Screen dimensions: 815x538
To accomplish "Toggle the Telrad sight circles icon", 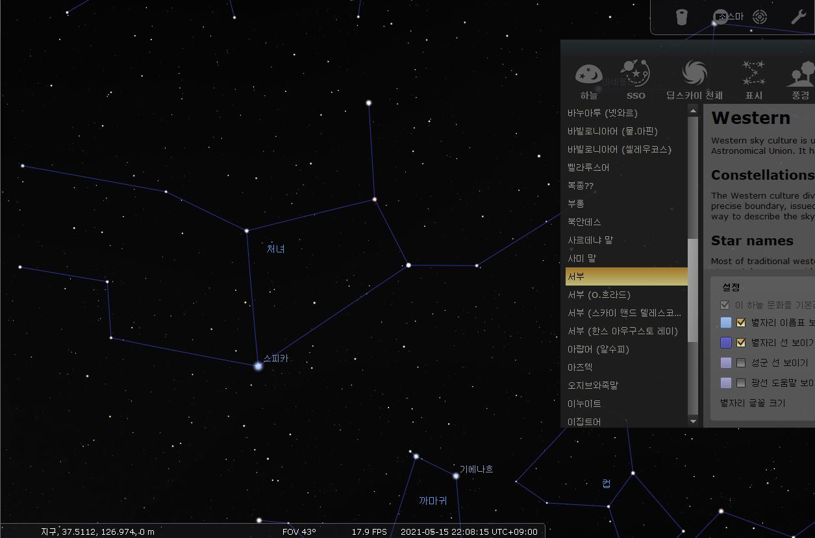I will click(759, 17).
